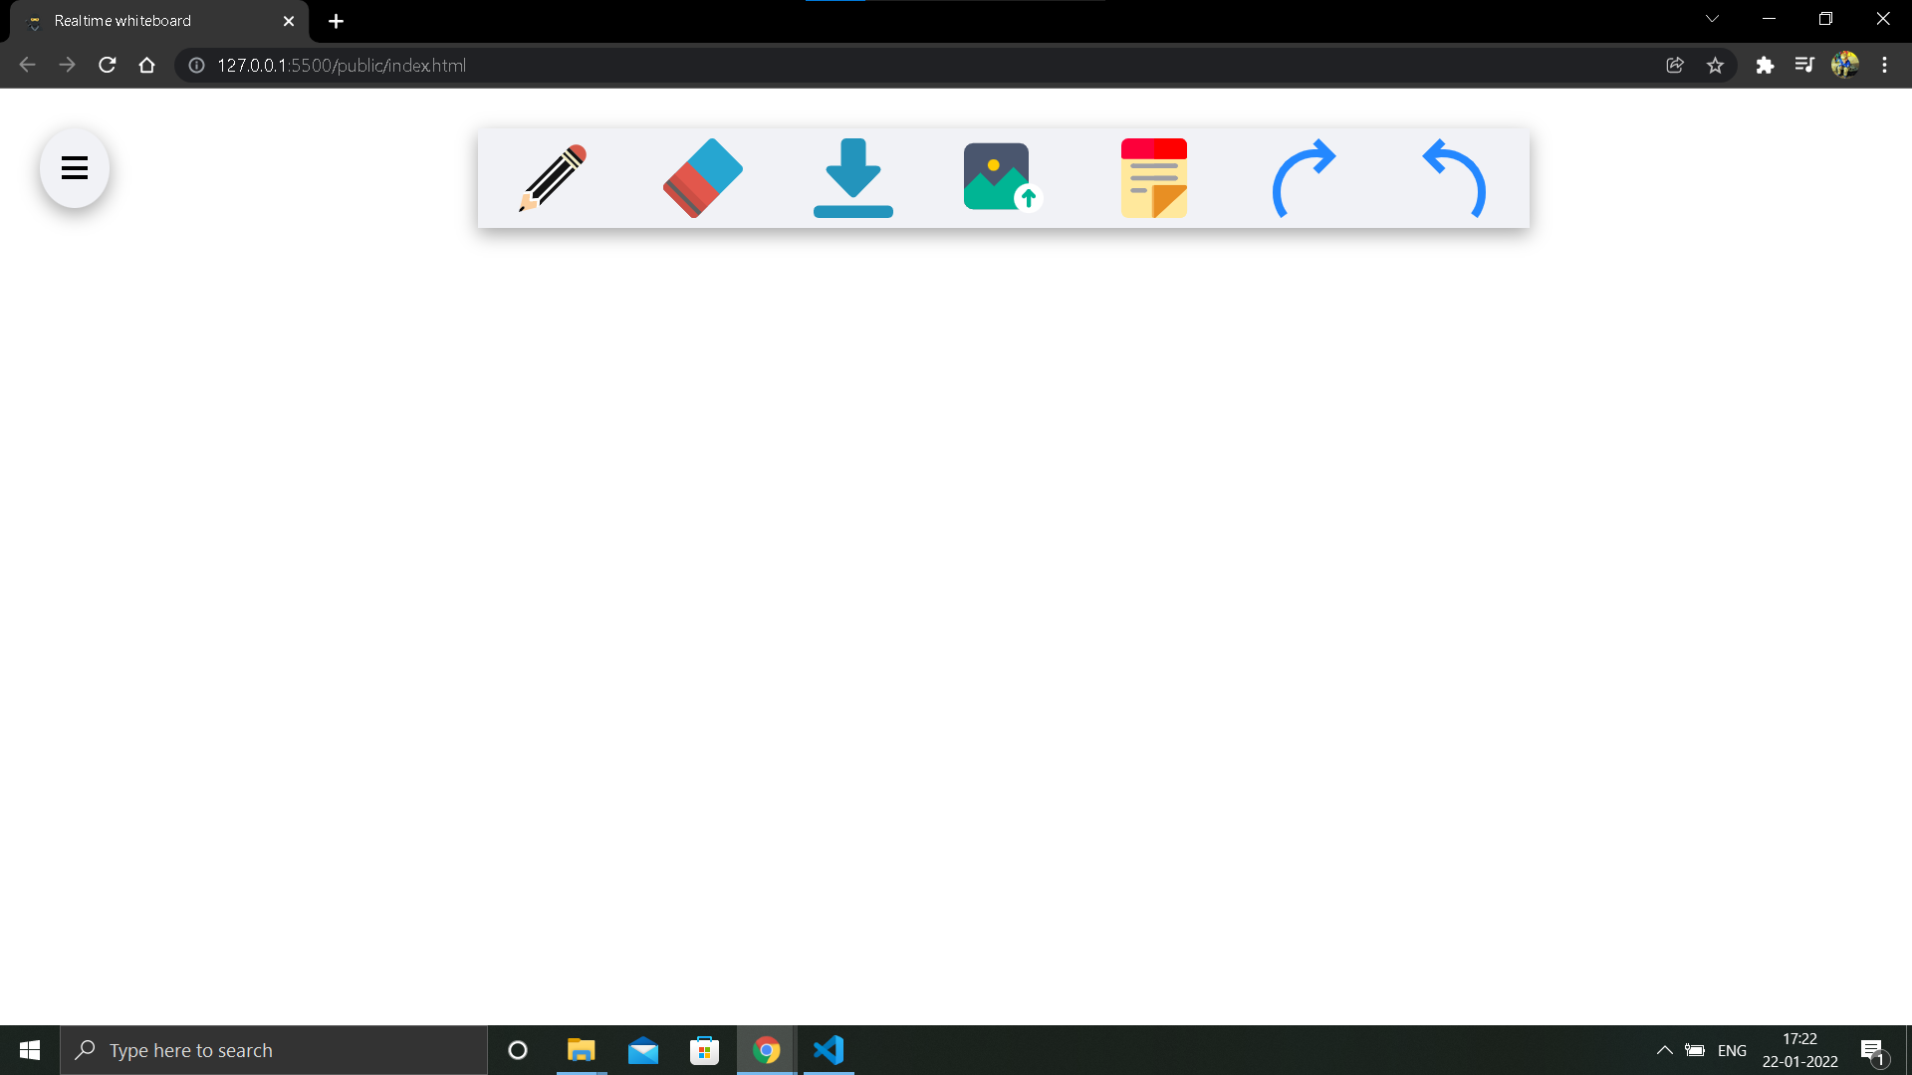Open the Chrome share menu
1912x1075 pixels.
coord(1675,65)
